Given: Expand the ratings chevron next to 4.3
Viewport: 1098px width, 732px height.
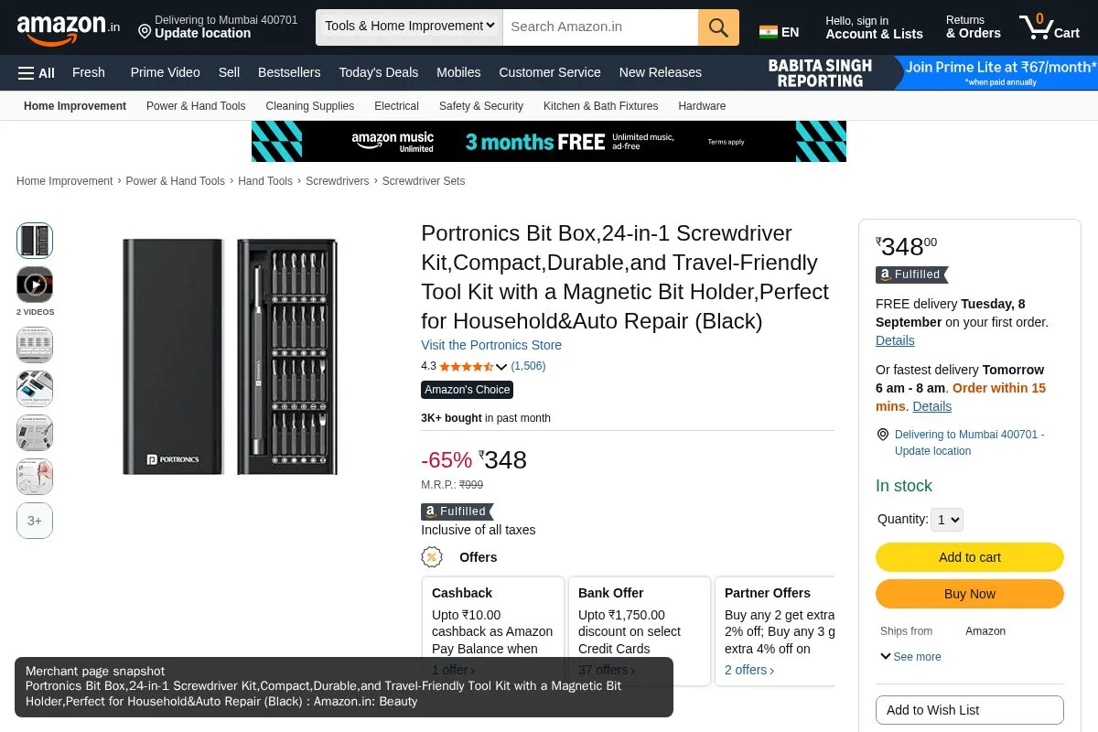Looking at the screenshot, I should pos(501,367).
